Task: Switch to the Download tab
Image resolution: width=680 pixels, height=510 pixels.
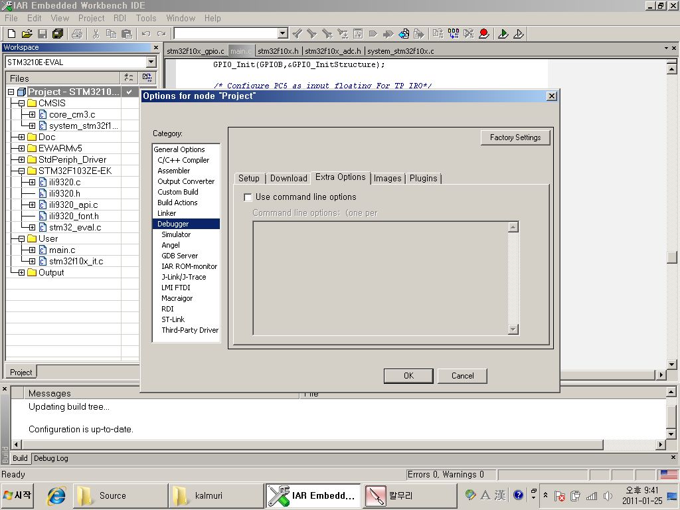Action: point(288,178)
